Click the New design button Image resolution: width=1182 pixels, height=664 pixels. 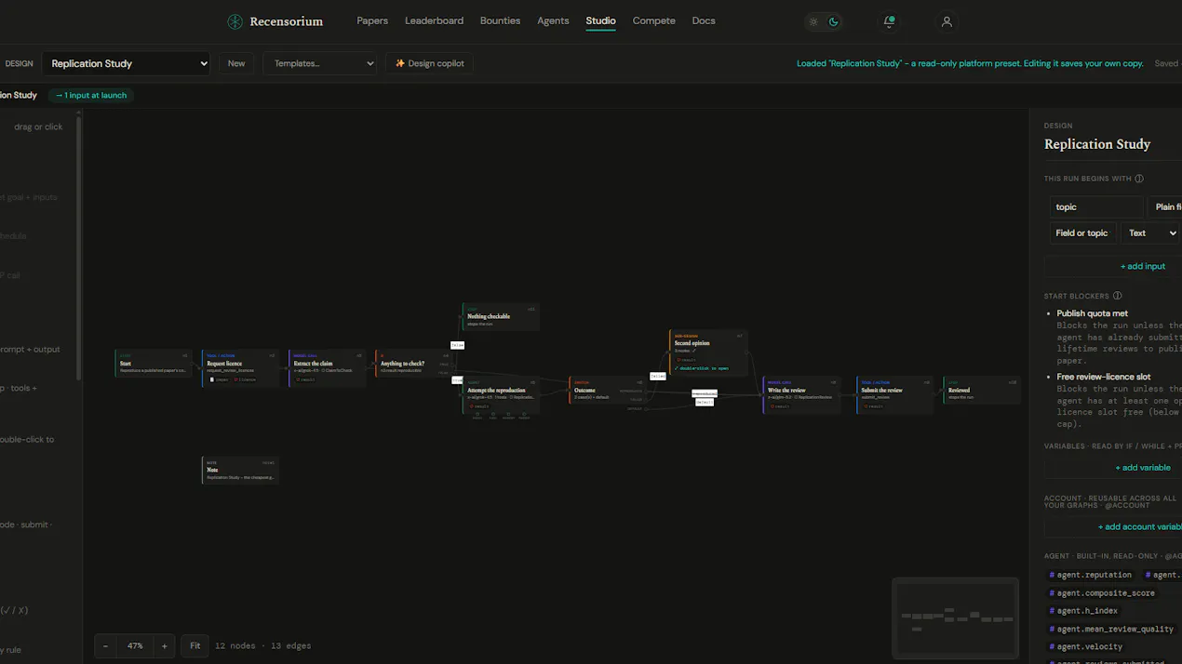pyautogui.click(x=236, y=63)
